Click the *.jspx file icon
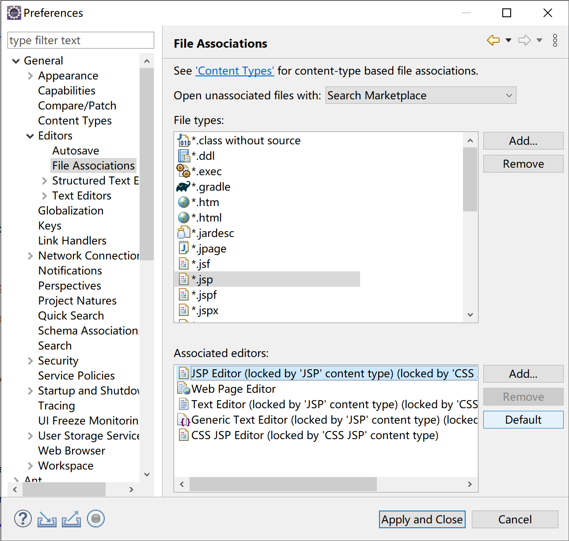The image size is (569, 541). coord(183,310)
